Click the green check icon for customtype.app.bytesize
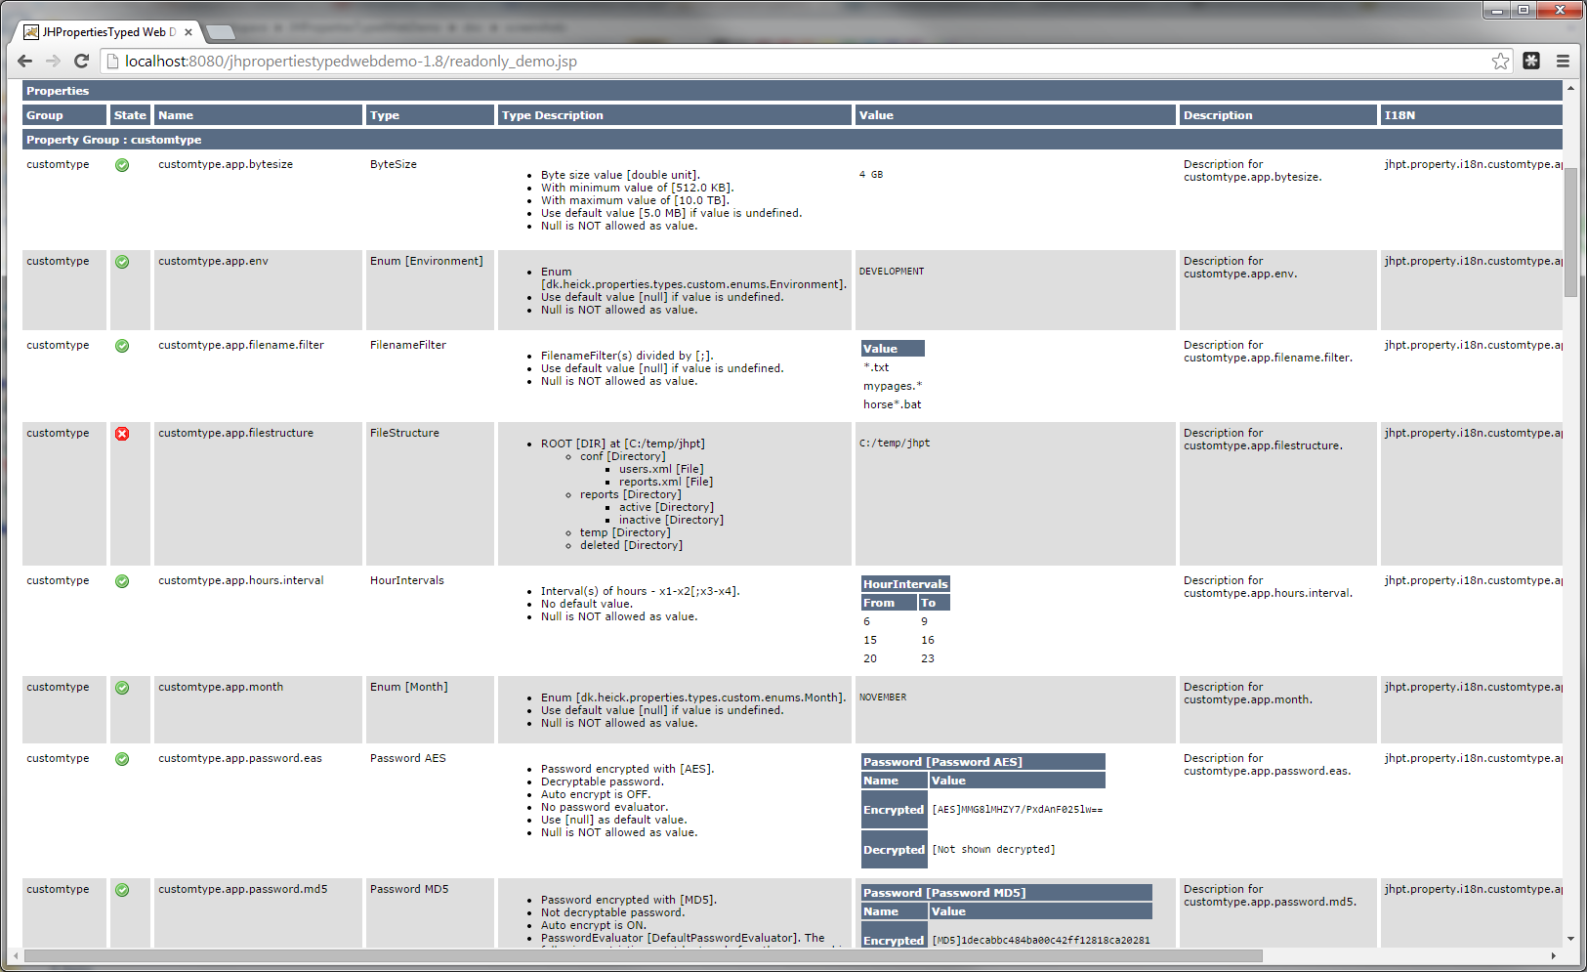The image size is (1587, 972). tap(122, 165)
